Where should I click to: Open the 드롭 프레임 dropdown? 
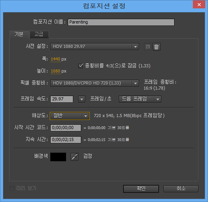(140, 99)
